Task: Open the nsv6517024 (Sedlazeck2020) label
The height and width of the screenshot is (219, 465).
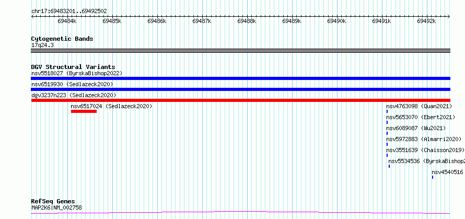Action: [111, 106]
